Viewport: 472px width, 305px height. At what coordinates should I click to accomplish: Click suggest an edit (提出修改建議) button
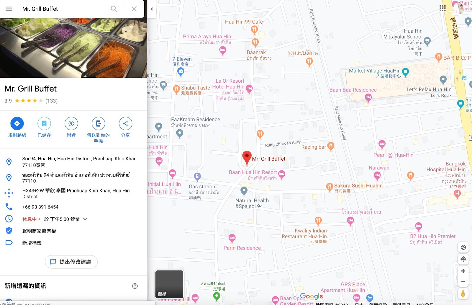tap(71, 262)
